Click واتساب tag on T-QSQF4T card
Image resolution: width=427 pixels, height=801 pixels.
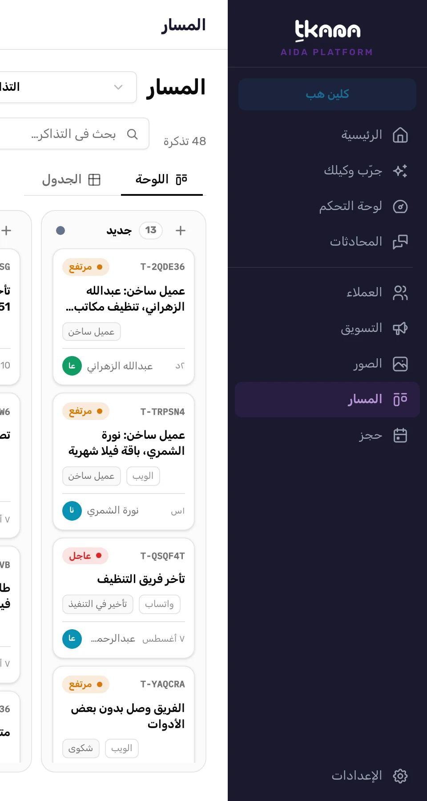pos(160,604)
